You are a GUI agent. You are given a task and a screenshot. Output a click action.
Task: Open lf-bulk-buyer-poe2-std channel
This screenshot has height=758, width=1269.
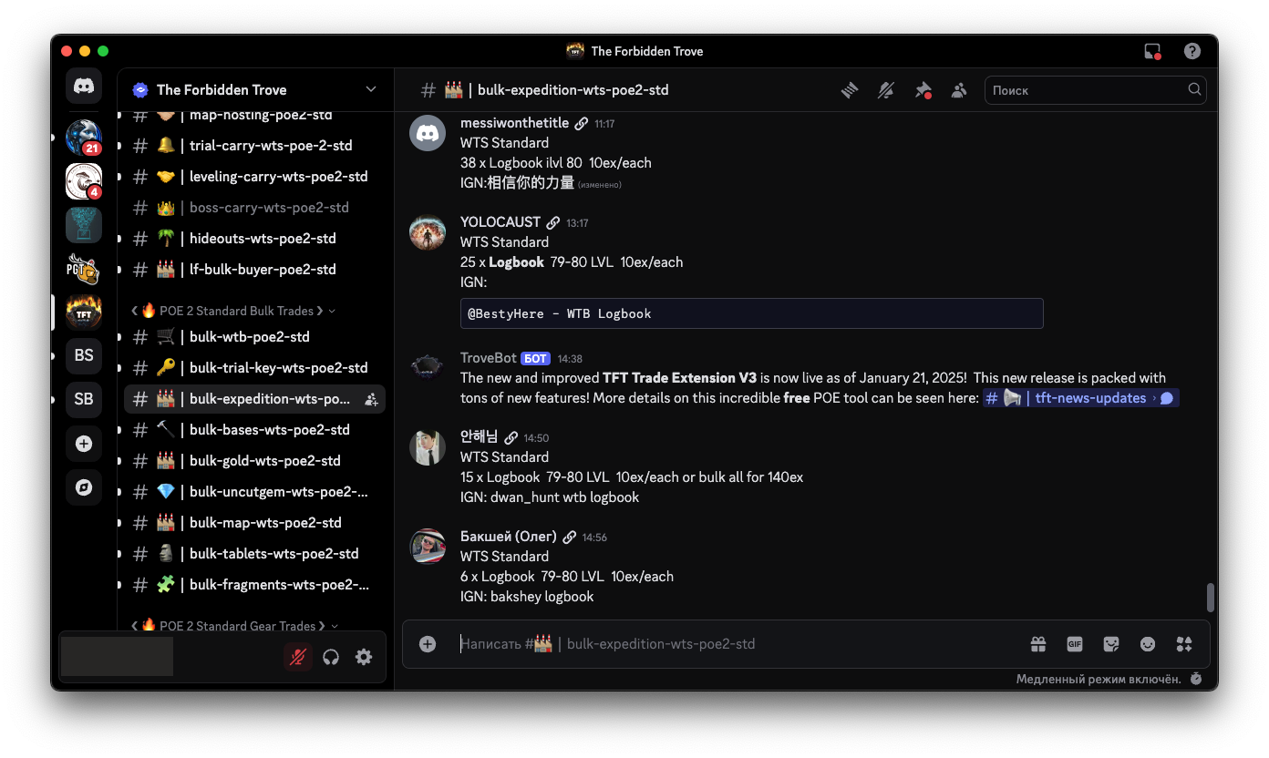pos(254,270)
